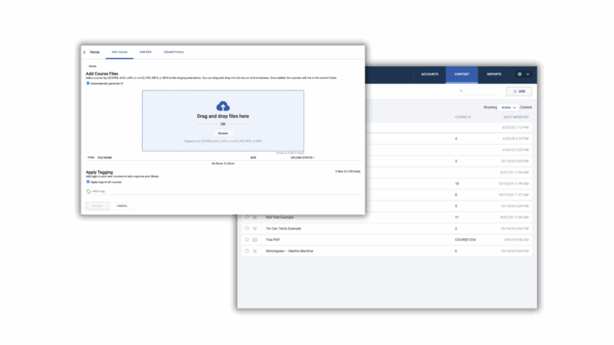Viewport: 614px width, 345px height.
Task: Click the back arrow beside Home
Action: point(84,52)
